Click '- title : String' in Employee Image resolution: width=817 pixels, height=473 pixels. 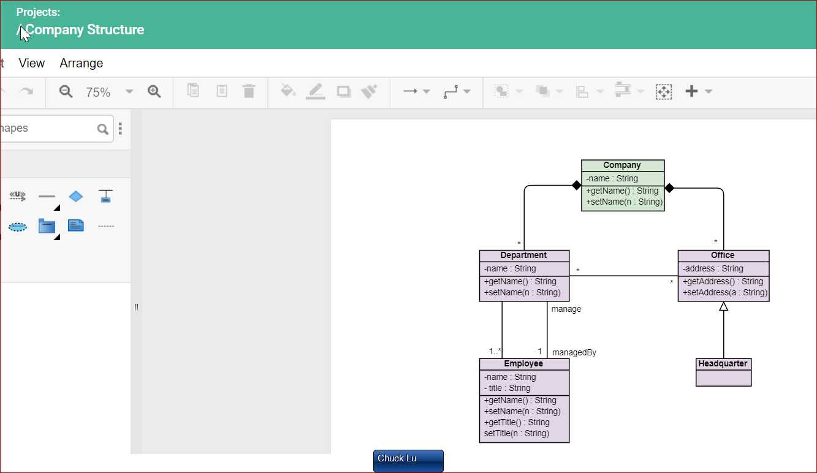[x=507, y=388]
